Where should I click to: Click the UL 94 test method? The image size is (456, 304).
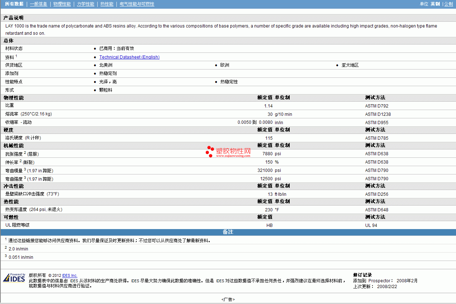(x=371, y=225)
